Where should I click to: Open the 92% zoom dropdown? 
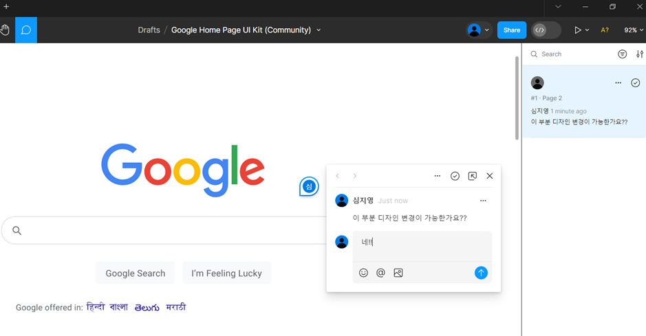[633, 30]
